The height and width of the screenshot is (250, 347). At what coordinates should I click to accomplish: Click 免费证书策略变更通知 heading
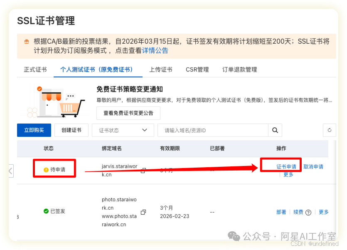(130, 89)
